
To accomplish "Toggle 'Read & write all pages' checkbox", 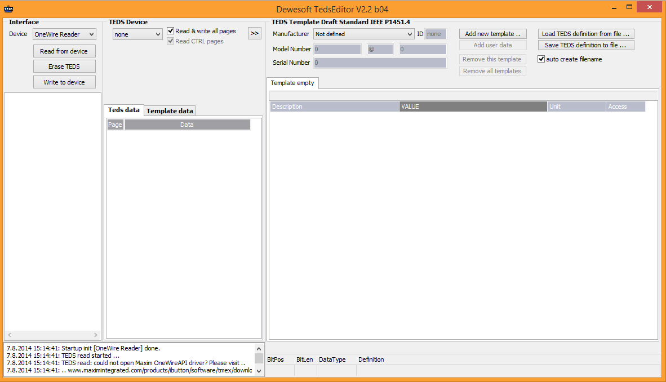I will (170, 30).
